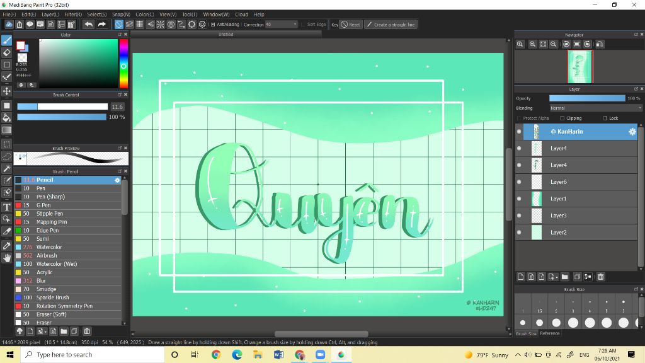Viewport: 645px width, 363px height.
Task: Rotate canvas left in Navigator
Action: (566, 44)
